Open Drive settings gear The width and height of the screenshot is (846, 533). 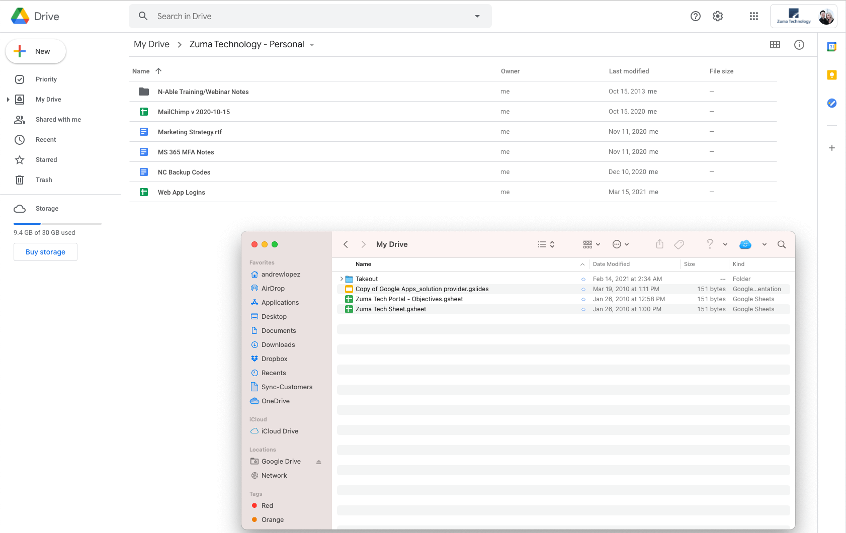click(718, 16)
